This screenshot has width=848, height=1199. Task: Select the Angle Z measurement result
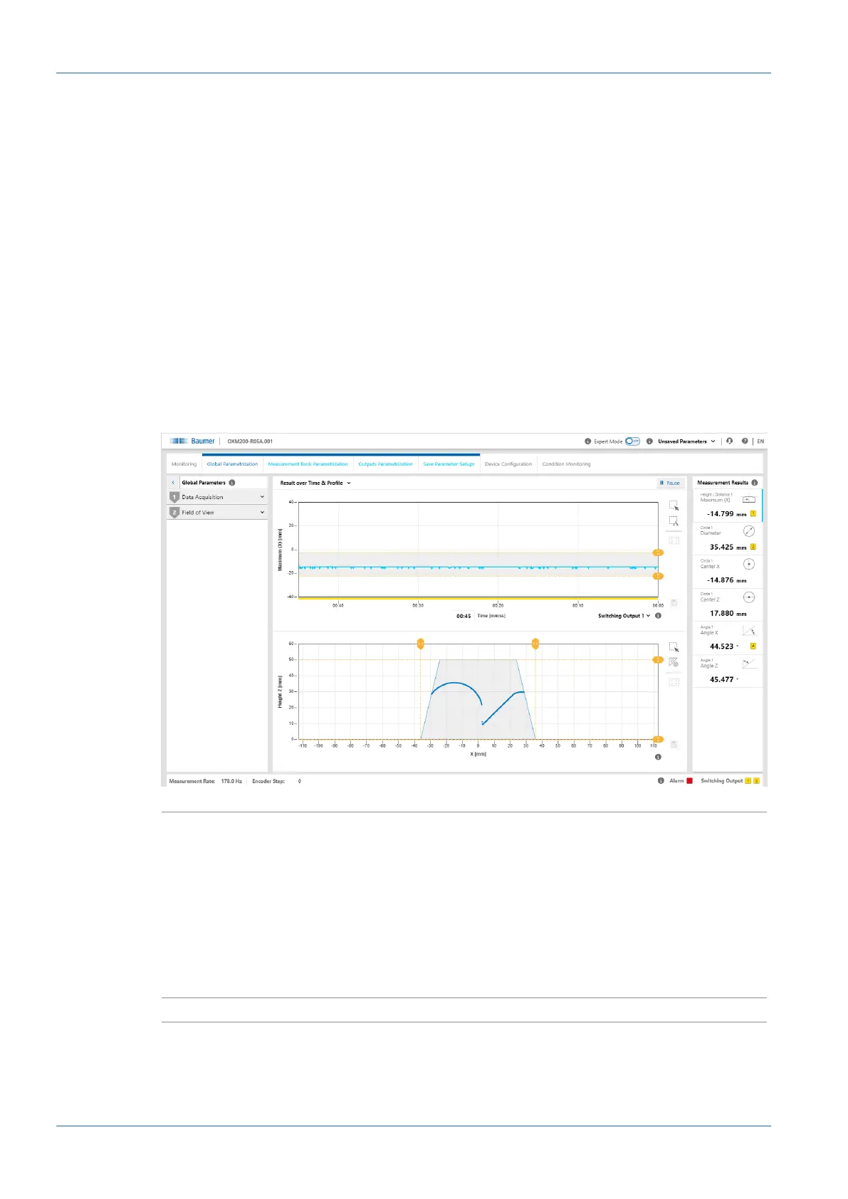coord(728,671)
